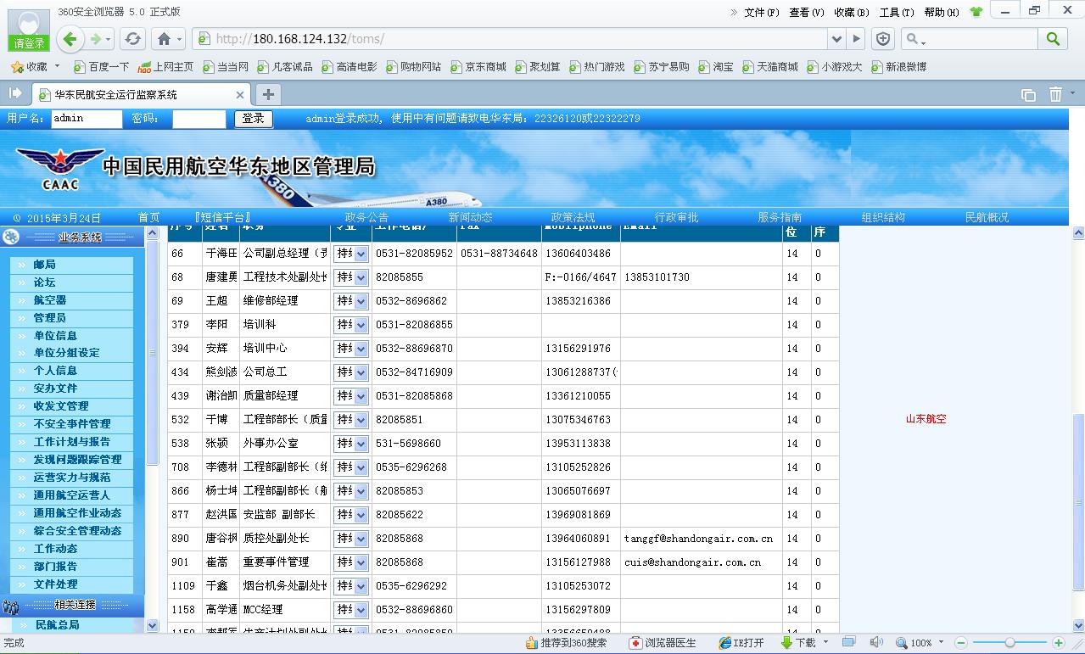Open 浏览器医生 in status bar
The height and width of the screenshot is (654, 1085).
[x=663, y=643]
